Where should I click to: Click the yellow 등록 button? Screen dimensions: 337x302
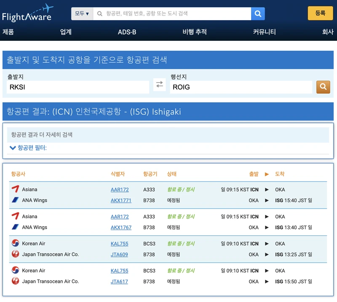coord(320,13)
